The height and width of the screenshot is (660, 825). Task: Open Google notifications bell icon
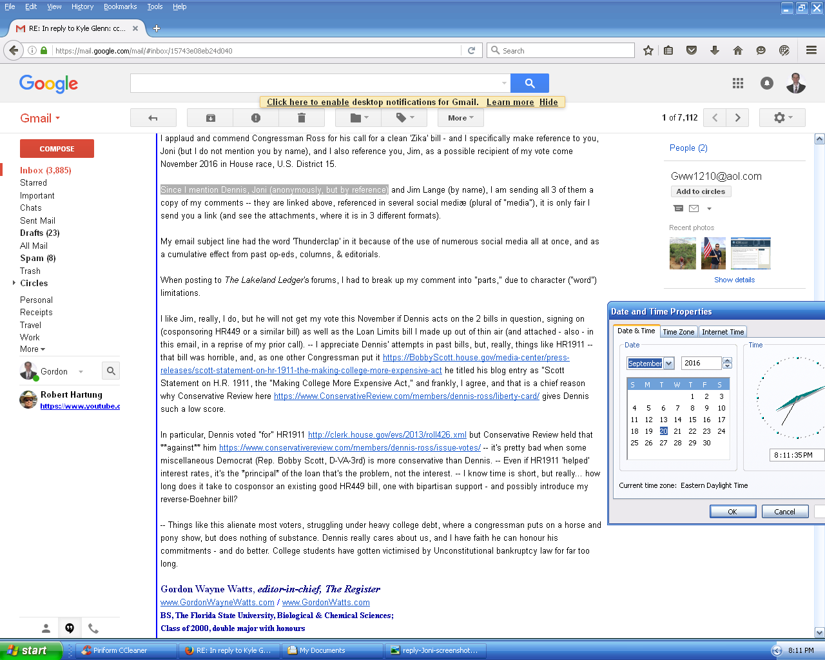pos(767,83)
